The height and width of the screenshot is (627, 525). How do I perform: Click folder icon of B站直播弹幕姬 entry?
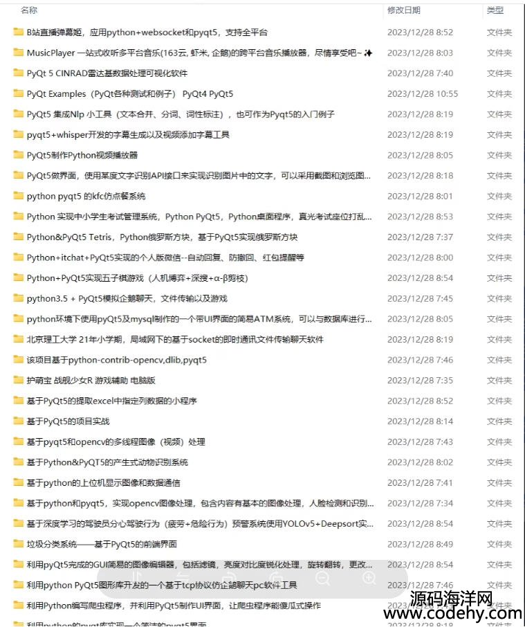19,32
